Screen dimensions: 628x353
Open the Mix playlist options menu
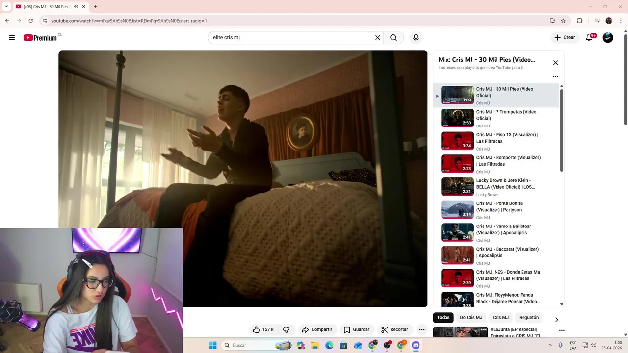(x=555, y=77)
